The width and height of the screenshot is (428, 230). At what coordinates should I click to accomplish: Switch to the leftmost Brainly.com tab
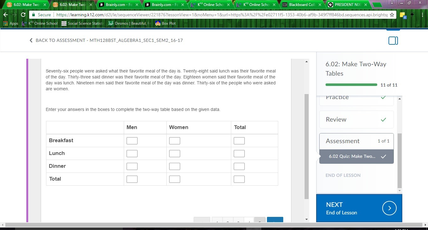pyautogui.click(x=119, y=5)
